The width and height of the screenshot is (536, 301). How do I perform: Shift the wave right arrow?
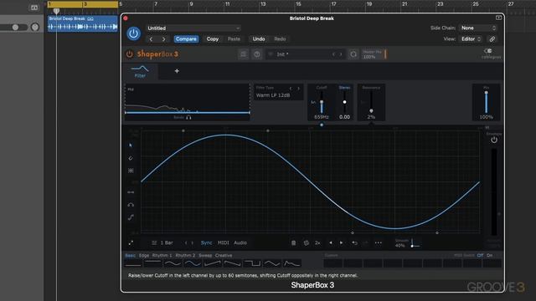341,242
